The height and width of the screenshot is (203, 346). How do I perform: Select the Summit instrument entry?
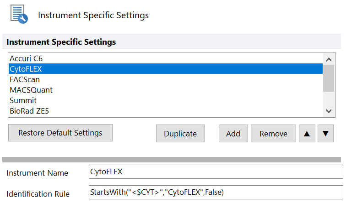[x=23, y=100]
